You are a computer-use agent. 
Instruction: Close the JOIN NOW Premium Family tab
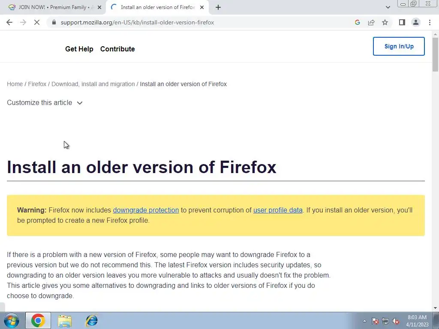(99, 7)
